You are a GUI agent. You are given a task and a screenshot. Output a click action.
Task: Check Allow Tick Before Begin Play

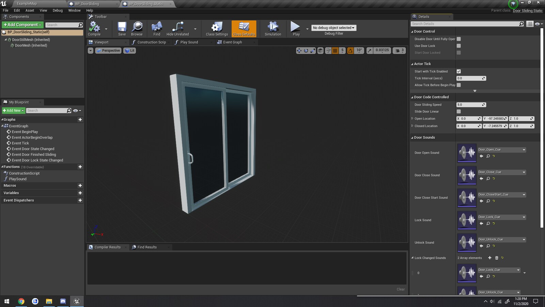tap(458, 85)
